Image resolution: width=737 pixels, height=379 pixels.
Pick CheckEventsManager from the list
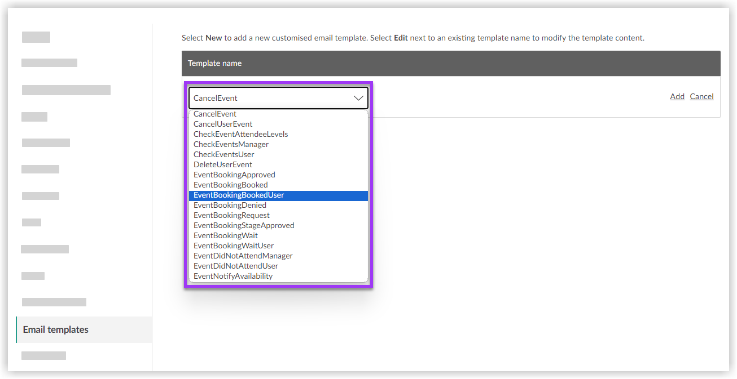(231, 145)
